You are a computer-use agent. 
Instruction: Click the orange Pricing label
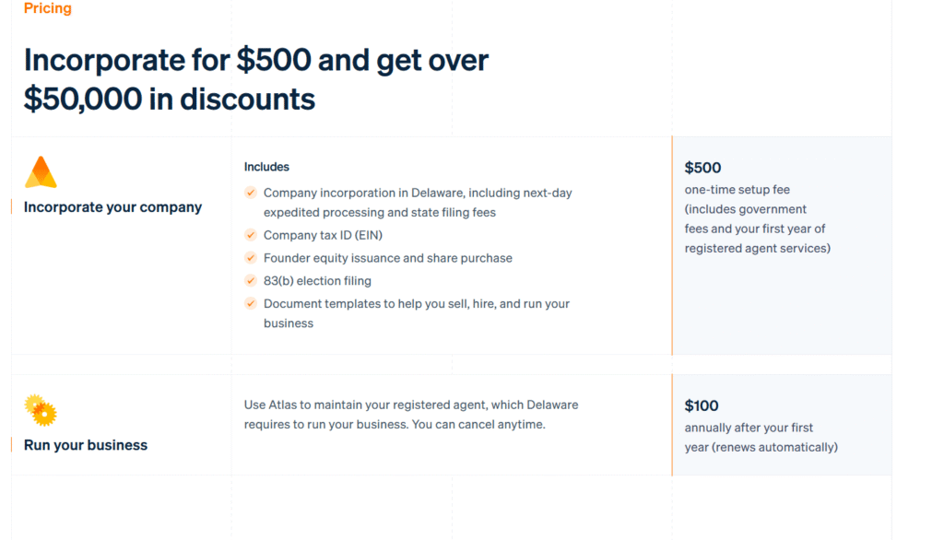point(48,8)
